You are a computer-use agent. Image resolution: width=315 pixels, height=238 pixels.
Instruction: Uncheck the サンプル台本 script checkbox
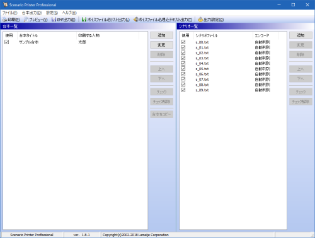coord(7,42)
